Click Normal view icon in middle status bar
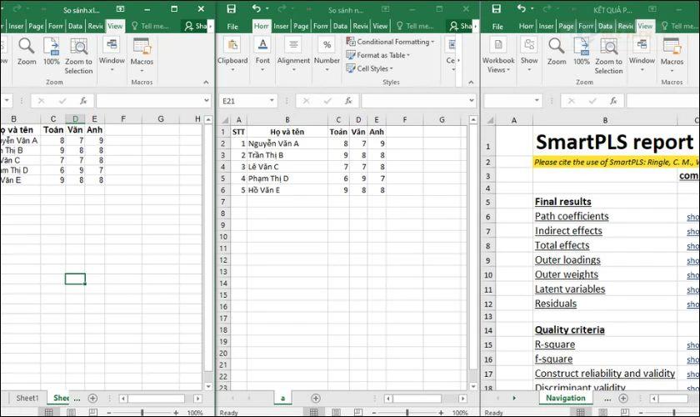 (314, 412)
